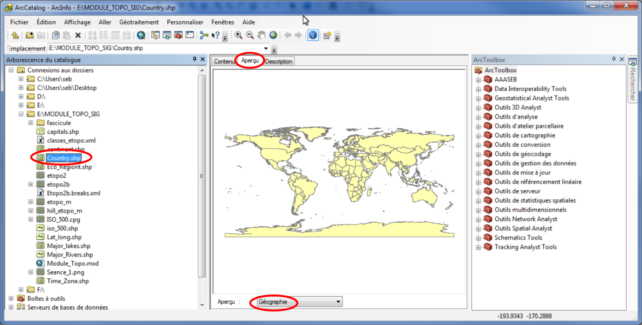Open the ArcToolbox window icon
Screen dimensions: 642x325
(178, 35)
